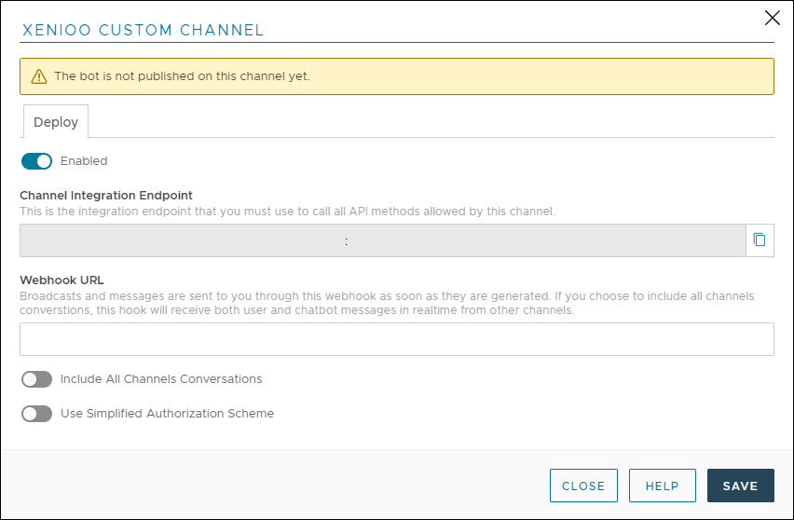Click the warning triangle icon in the banner
This screenshot has height=520, width=794.
(39, 76)
